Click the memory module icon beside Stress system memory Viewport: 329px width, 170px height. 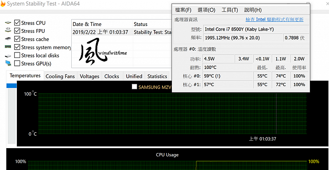pos(8,47)
